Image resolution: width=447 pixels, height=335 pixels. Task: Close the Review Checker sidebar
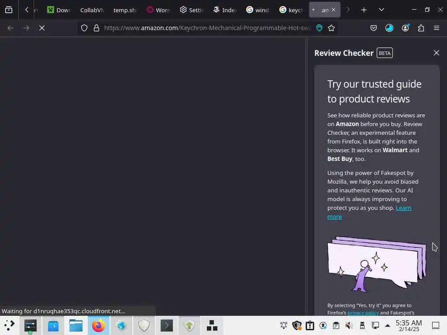pos(436,53)
